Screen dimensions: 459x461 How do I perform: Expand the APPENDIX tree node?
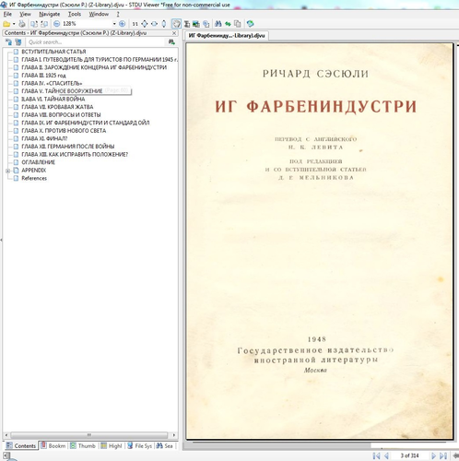(8, 171)
